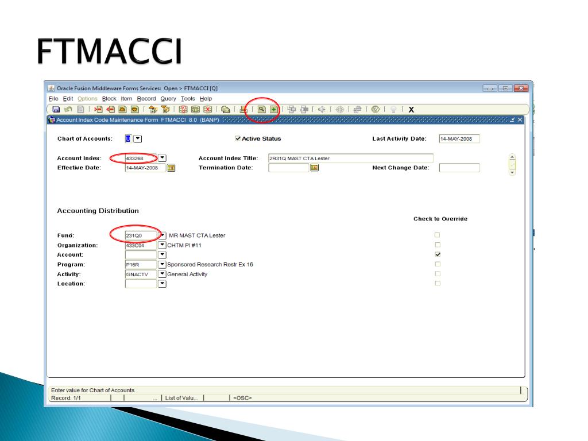Click the Broadcast speaker toolbar icon

(x=322, y=110)
